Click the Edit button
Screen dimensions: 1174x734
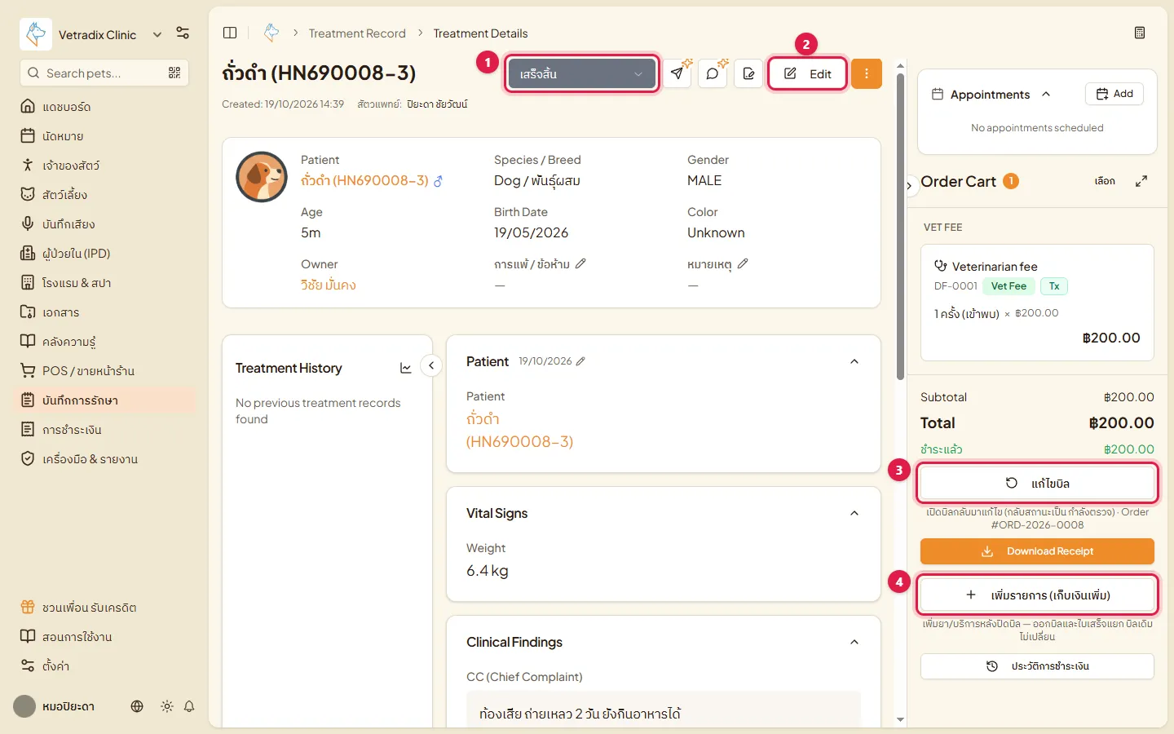point(807,73)
